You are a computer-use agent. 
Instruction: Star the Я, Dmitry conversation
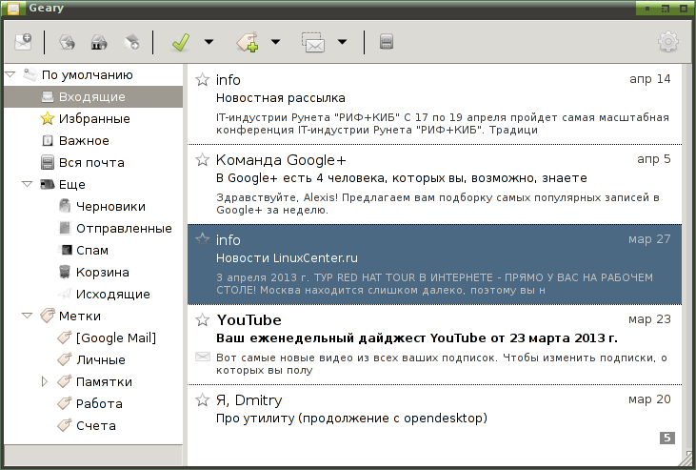[x=203, y=399]
